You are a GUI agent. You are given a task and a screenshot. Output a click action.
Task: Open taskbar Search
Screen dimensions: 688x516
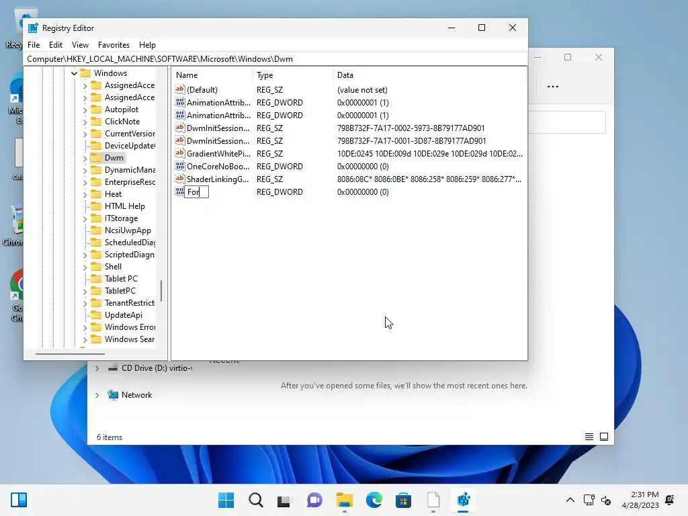(x=256, y=500)
